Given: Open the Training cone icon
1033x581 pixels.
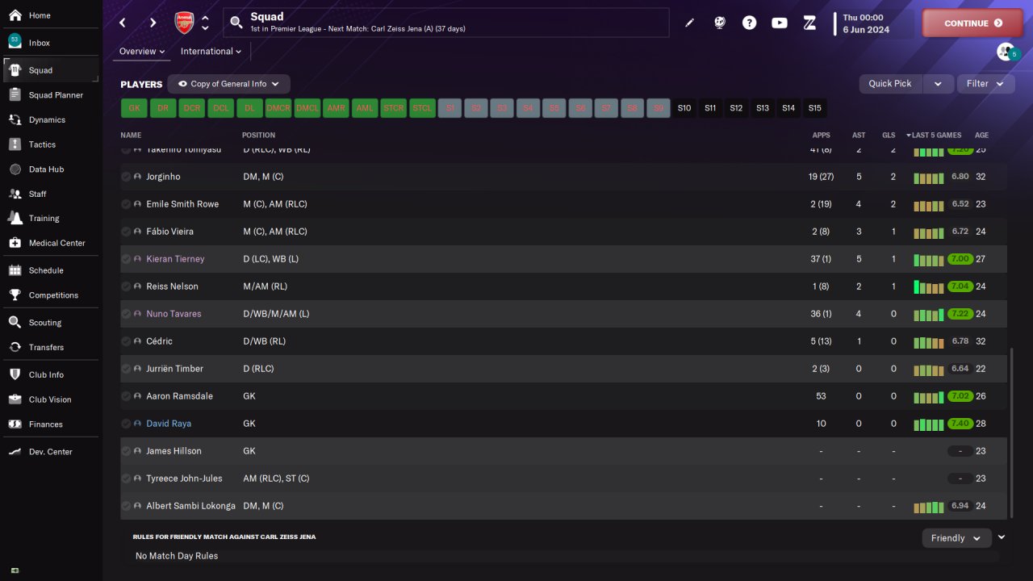Looking at the screenshot, I should [15, 218].
